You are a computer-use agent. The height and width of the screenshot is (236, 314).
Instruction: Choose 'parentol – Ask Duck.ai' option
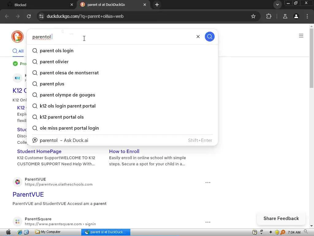coord(122,140)
